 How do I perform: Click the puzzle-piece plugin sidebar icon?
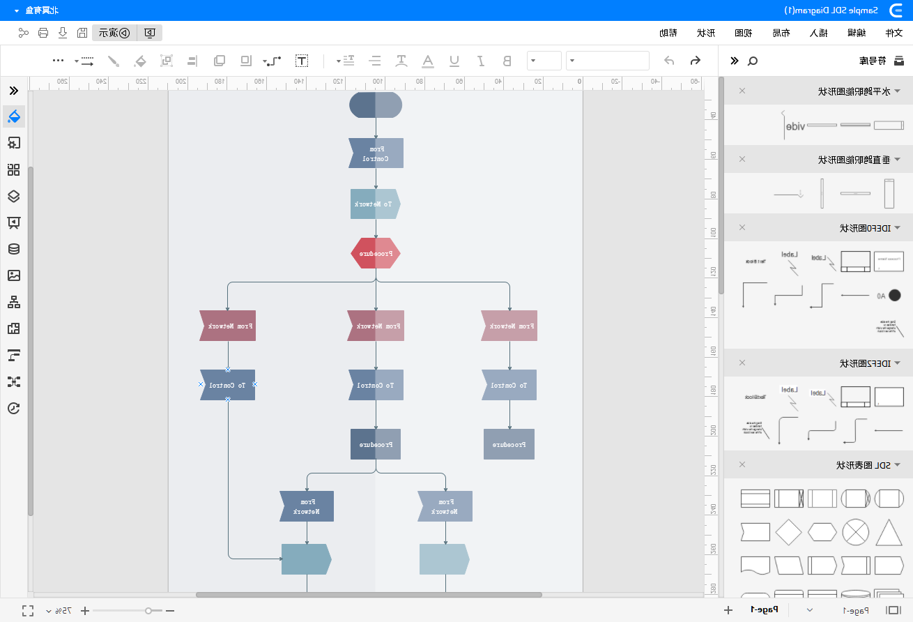[x=13, y=328]
